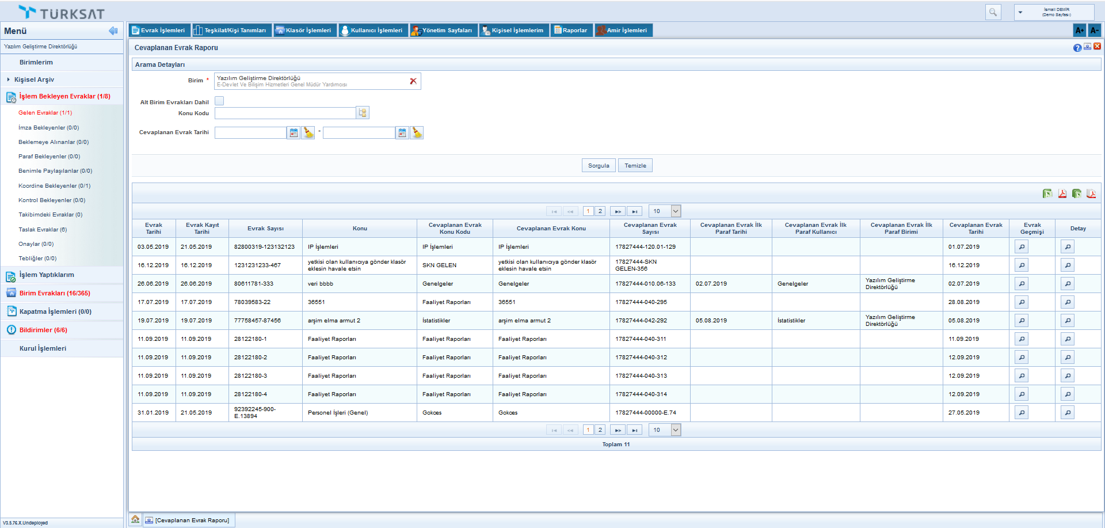Viewport: 1105px width, 528px height.
Task: Go to page 2 in top paginator
Action: point(600,211)
